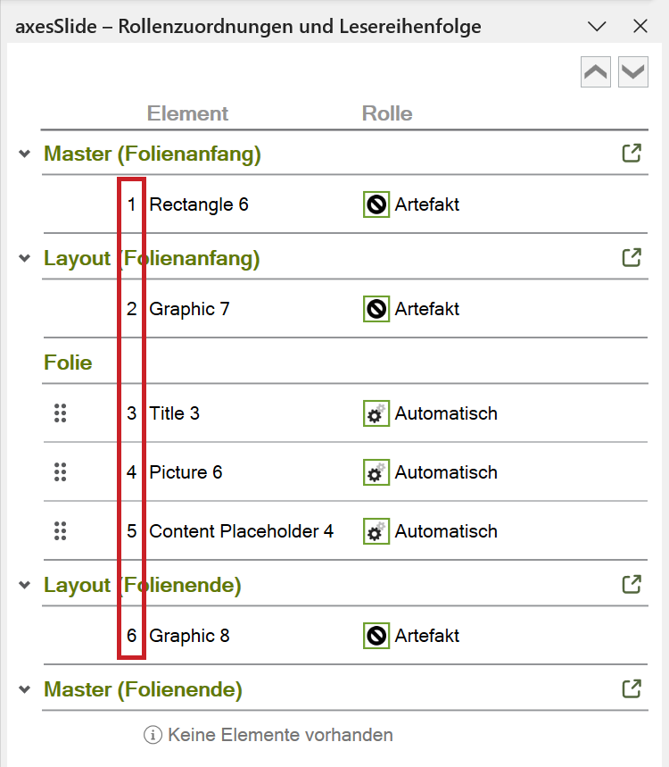Image resolution: width=669 pixels, height=767 pixels.
Task: Select the Content Placeholder 4 element
Action: coord(242,531)
